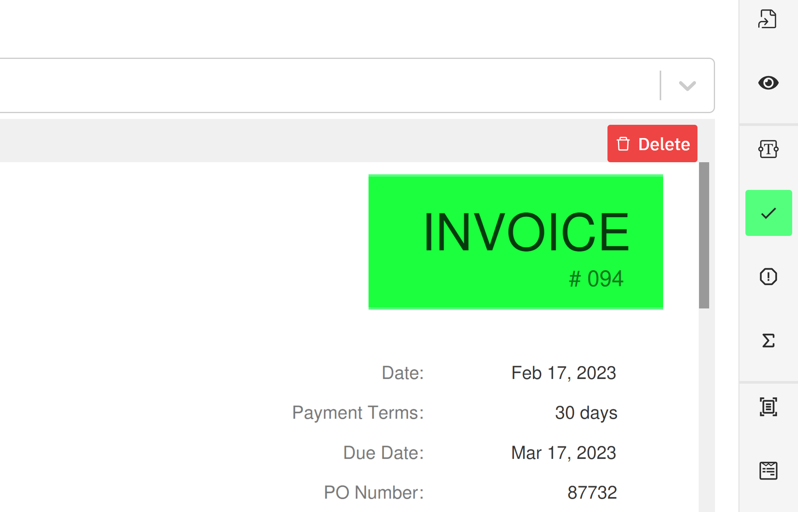Open the import document icon in sidebar
This screenshot has height=512, width=798.
coord(768,19)
